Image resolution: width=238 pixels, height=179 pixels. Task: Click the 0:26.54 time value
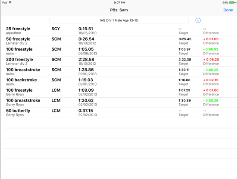tap(86, 39)
